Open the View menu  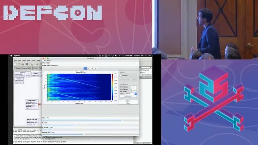pos(24,60)
